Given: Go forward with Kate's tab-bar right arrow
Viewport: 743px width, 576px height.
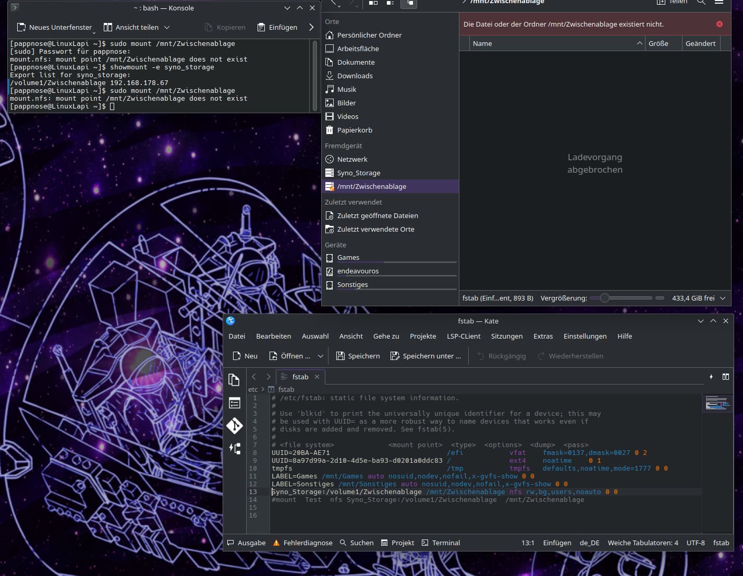Looking at the screenshot, I should pos(269,377).
